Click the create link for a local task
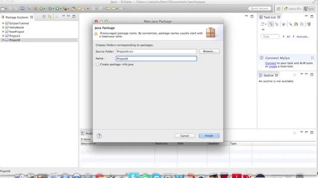Image resolution: width=318 pixels, height=178 pixels. (x=273, y=66)
